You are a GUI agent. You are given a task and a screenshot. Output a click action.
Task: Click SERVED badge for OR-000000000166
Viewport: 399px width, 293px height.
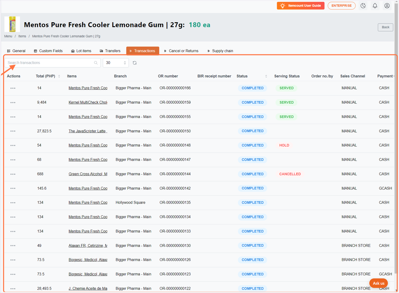[x=287, y=88]
